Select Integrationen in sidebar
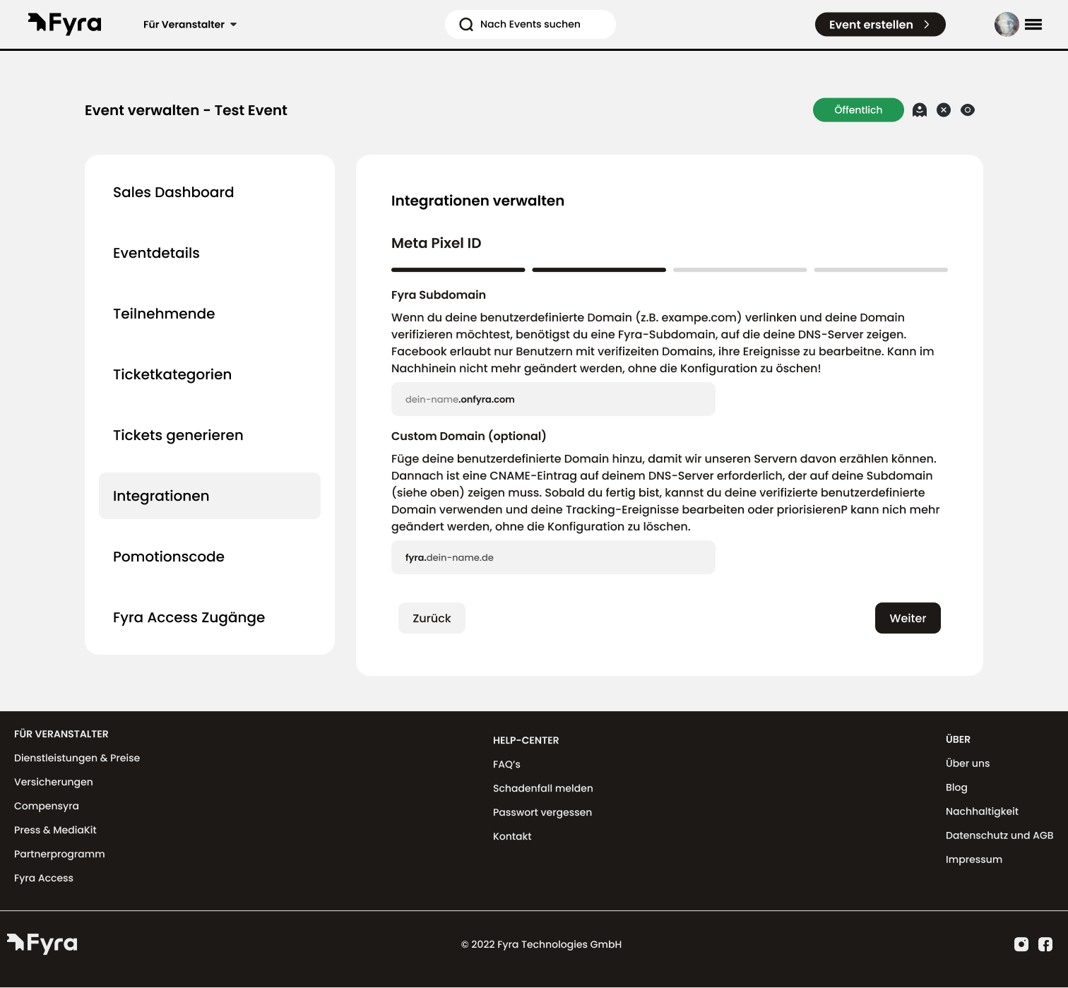The height and width of the screenshot is (988, 1068). click(210, 496)
